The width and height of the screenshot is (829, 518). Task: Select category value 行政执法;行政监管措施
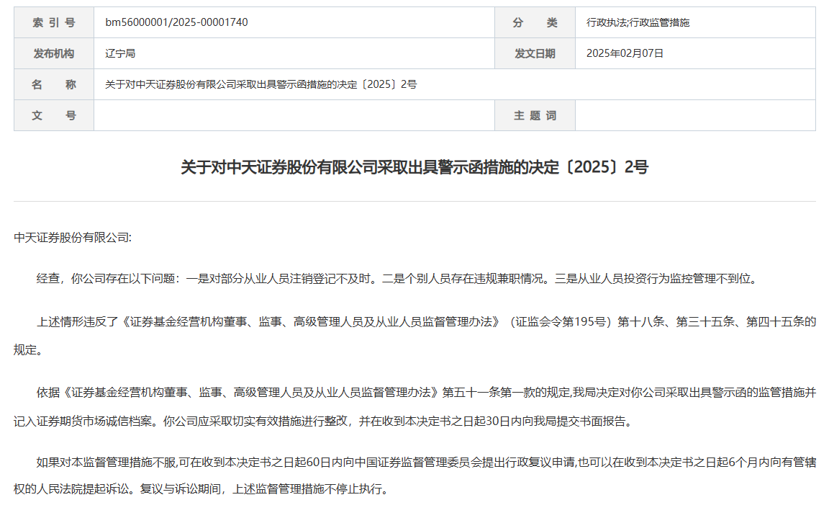638,22
